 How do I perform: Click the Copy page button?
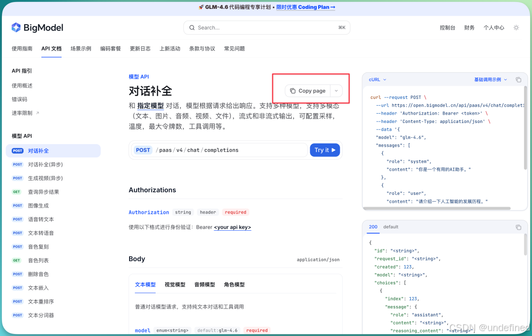[x=308, y=91]
